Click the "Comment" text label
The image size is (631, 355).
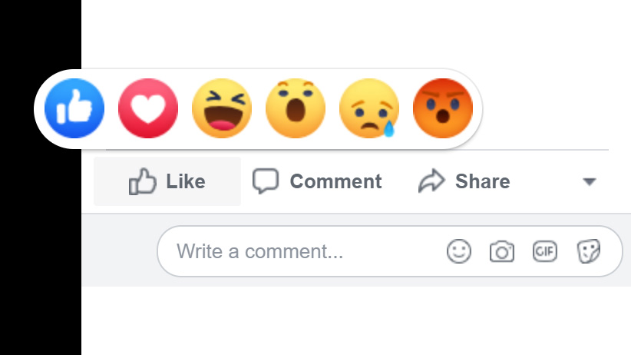[335, 181]
